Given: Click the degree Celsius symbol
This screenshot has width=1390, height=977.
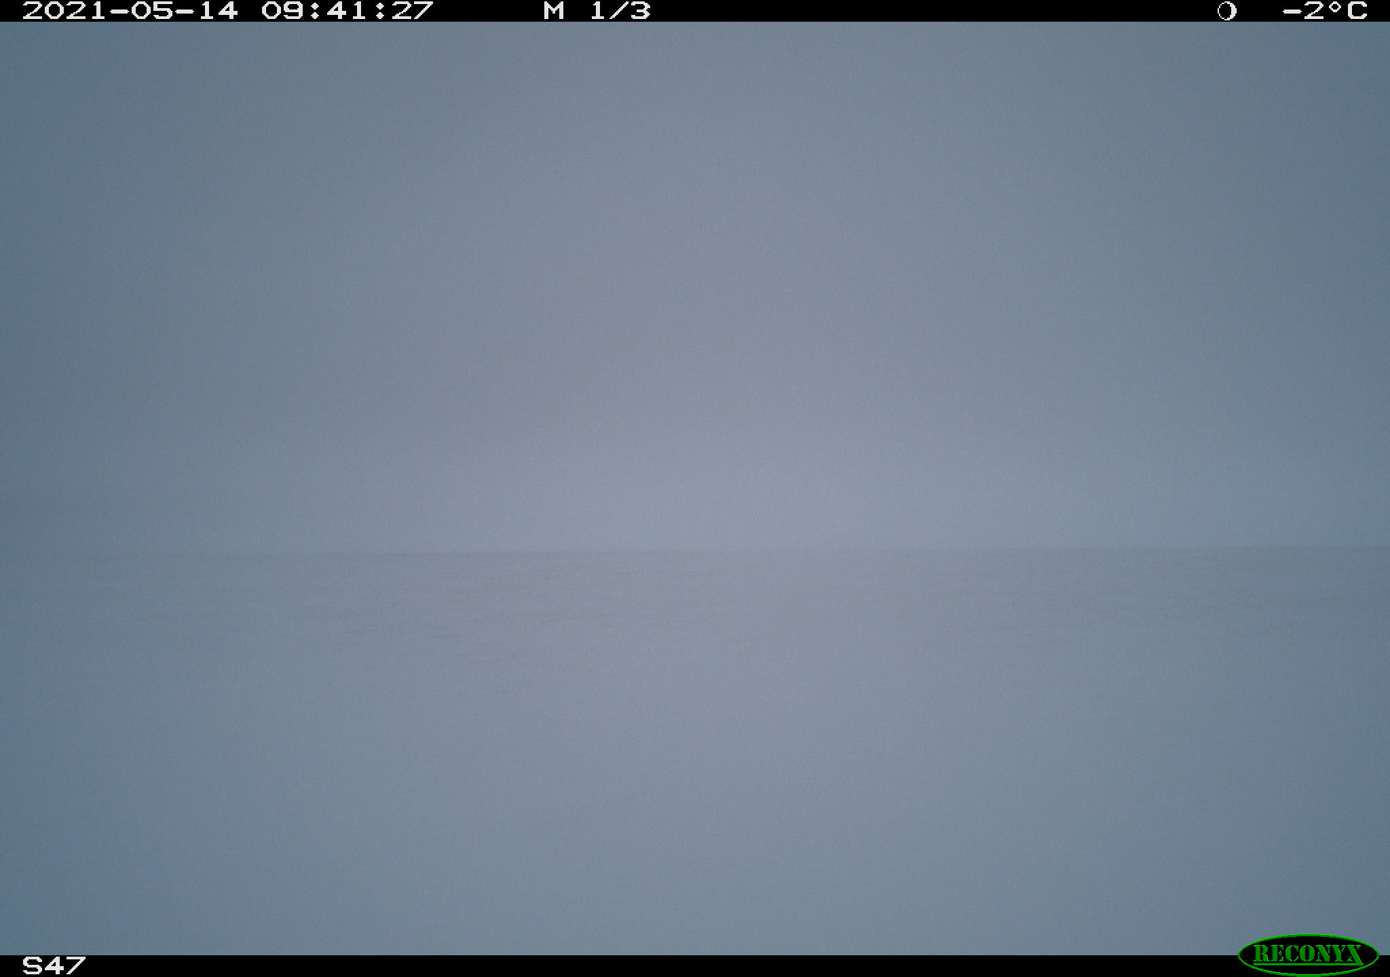Looking at the screenshot, I should point(1347,11).
